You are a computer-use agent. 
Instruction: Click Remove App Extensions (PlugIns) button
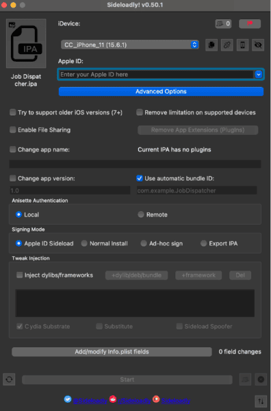click(198, 130)
